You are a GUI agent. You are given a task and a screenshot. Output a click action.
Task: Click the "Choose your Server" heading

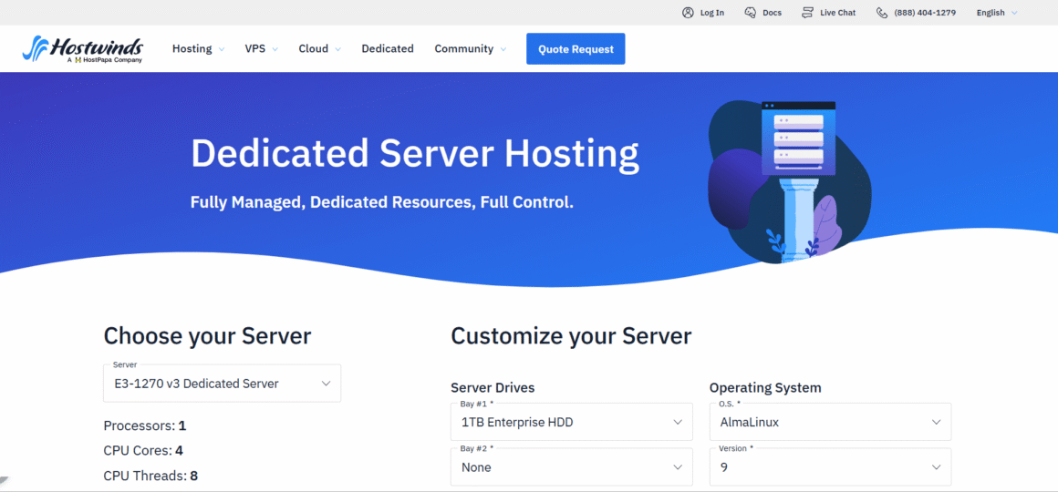207,335
